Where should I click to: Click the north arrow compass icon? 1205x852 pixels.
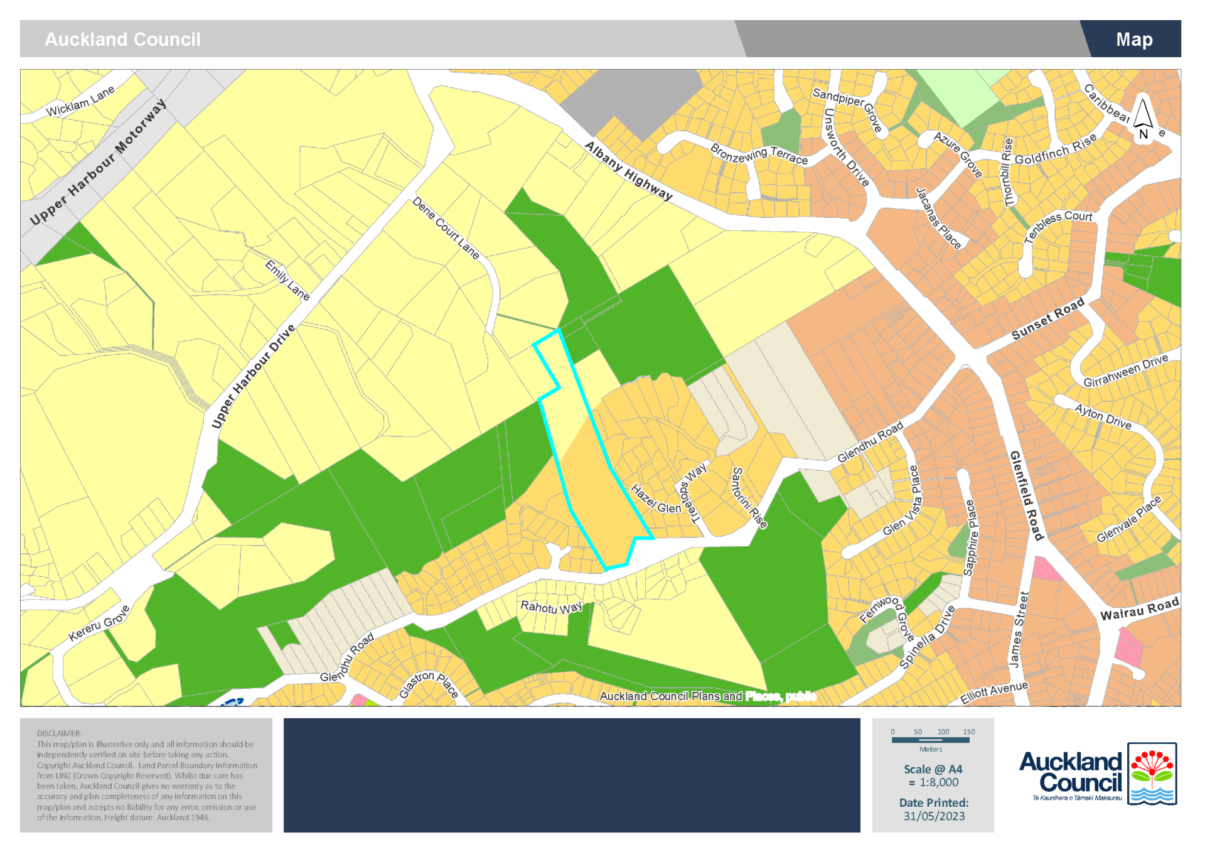point(1143,118)
